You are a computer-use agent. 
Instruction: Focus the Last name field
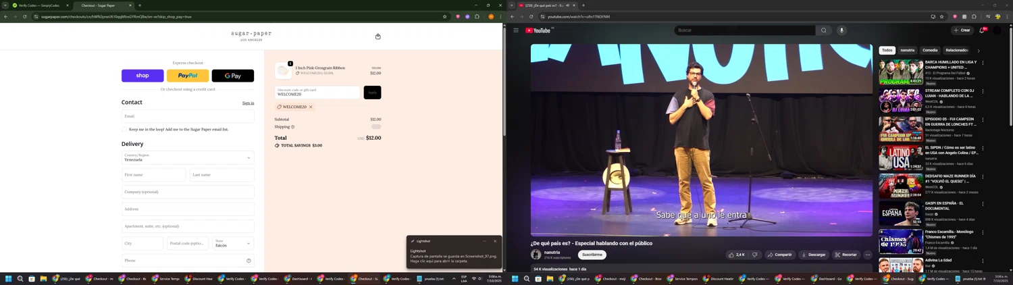222,175
